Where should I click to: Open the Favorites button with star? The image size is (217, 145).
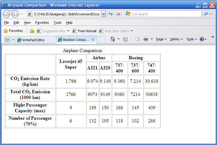[x=13, y=31]
